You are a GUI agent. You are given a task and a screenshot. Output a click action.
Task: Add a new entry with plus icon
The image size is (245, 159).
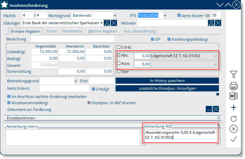pos(234,108)
